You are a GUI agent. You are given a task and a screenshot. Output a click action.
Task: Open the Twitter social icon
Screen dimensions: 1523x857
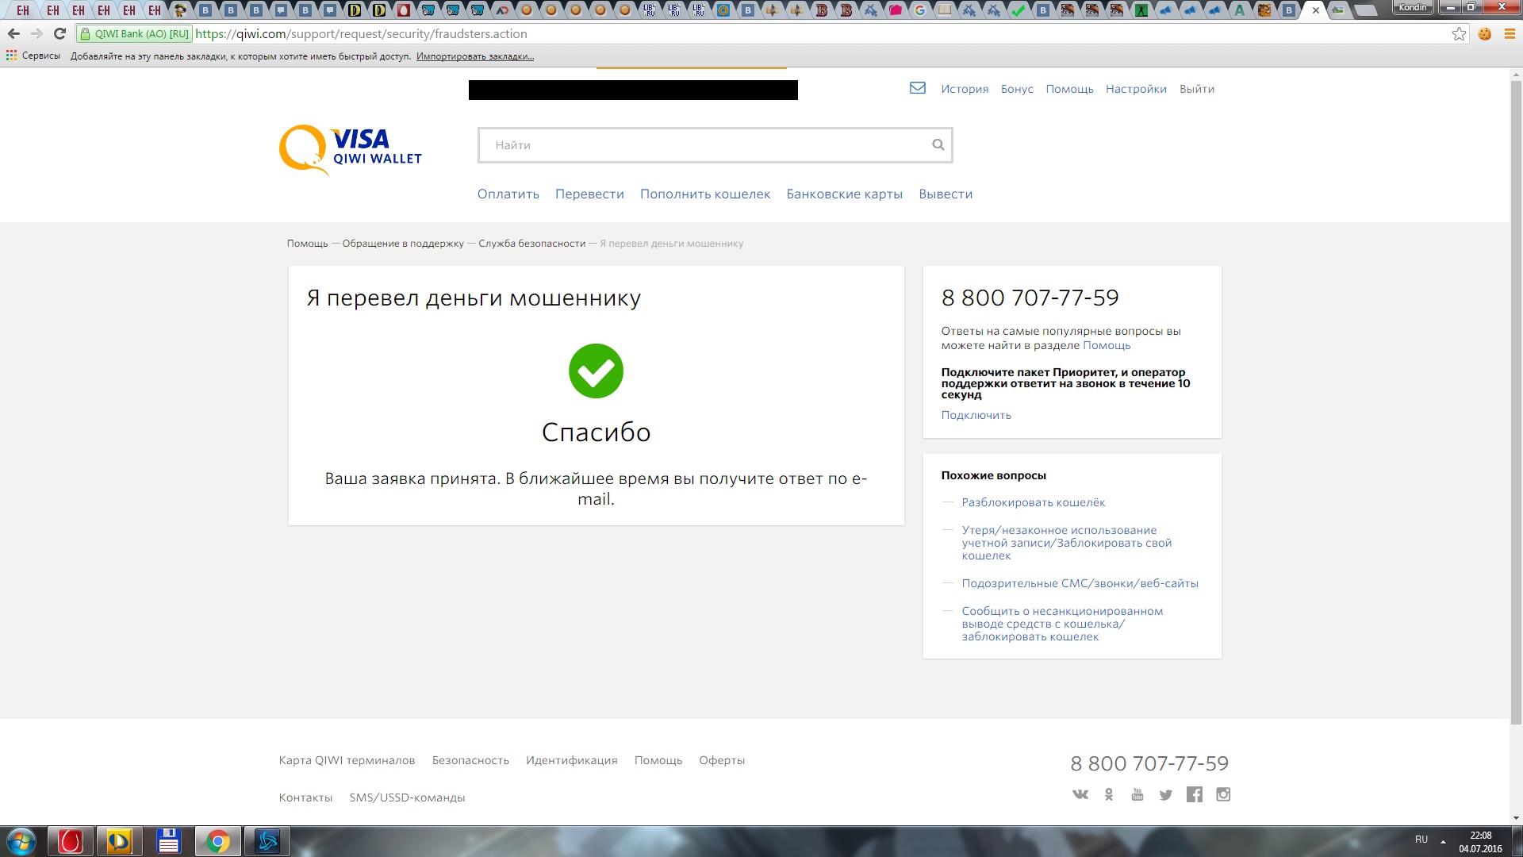(x=1165, y=794)
